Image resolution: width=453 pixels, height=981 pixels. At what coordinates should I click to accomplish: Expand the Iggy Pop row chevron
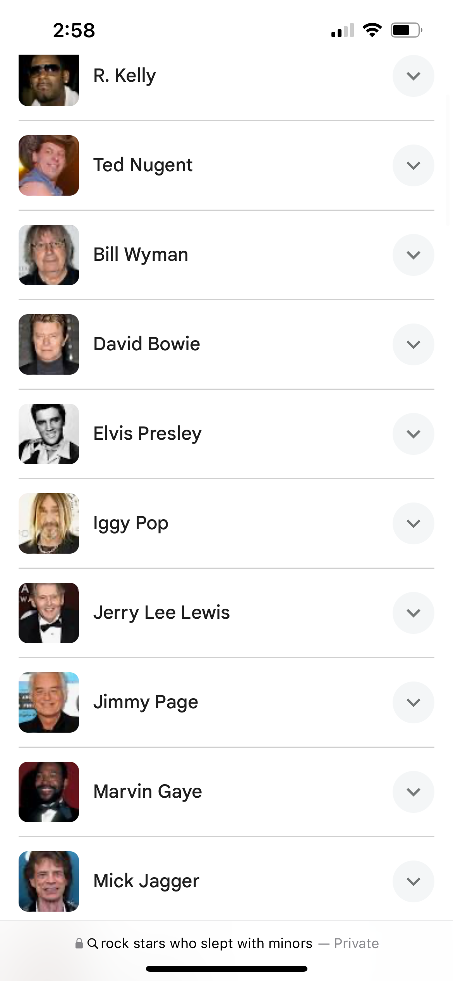(413, 523)
